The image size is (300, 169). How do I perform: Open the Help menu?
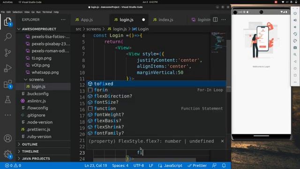tap(56, 12)
